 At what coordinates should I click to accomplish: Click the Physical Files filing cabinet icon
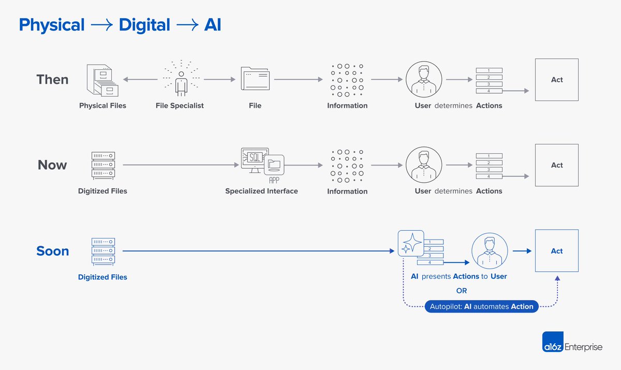(102, 80)
